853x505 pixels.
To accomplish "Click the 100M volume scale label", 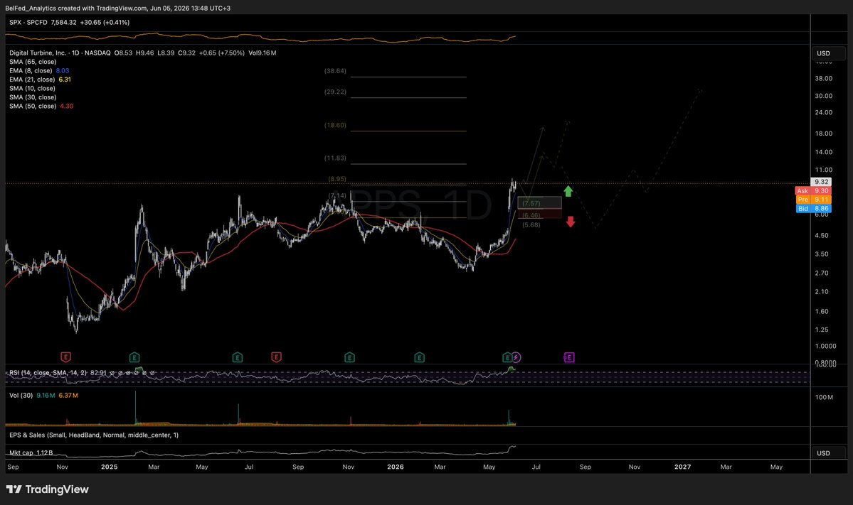I will click(824, 398).
